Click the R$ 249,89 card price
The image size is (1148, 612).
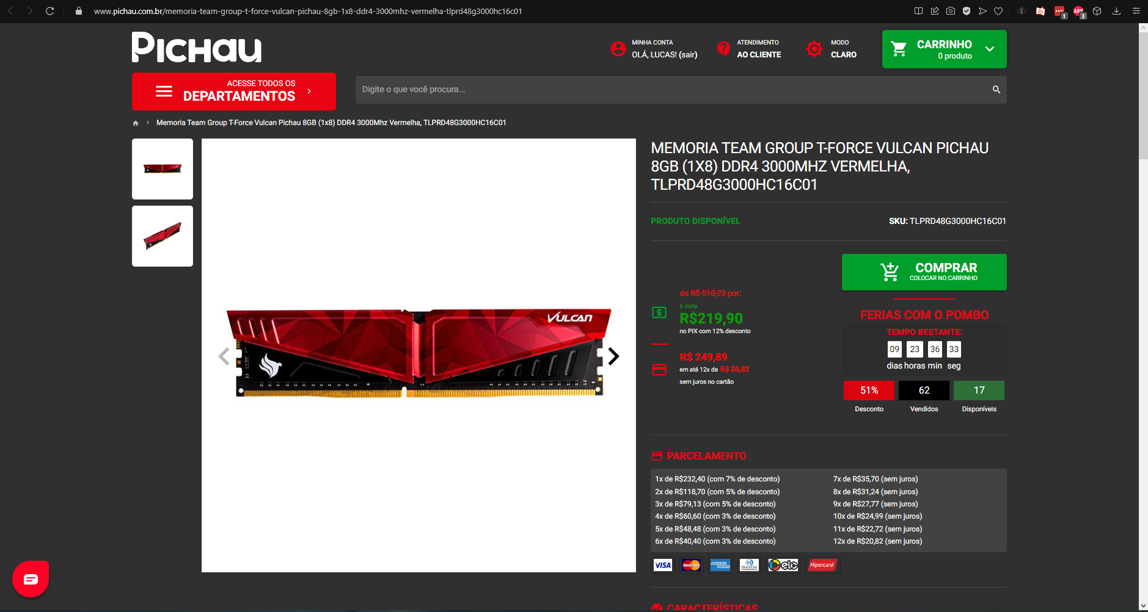coord(703,358)
